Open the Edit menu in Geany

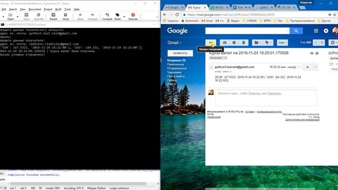(4, 9)
